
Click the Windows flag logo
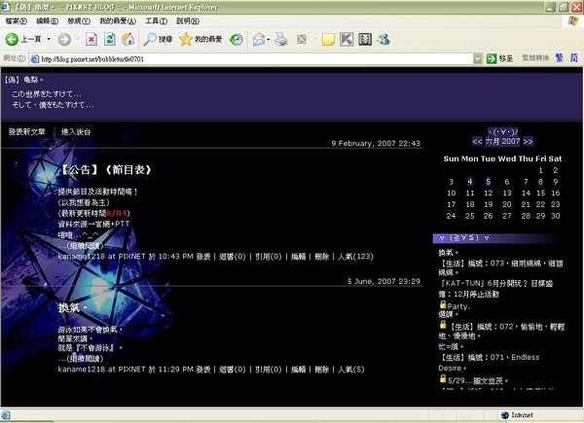point(573,20)
